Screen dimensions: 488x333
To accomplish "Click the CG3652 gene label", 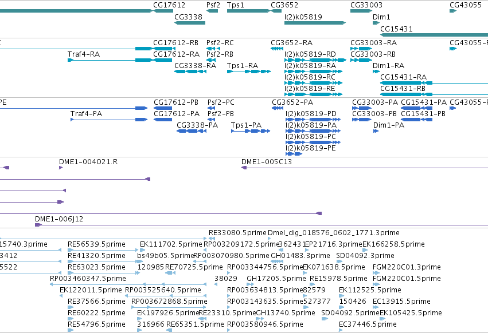I will pyautogui.click(x=284, y=5).
